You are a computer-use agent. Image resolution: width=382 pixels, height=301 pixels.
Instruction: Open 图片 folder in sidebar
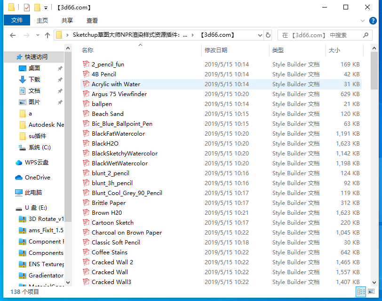point(34,102)
